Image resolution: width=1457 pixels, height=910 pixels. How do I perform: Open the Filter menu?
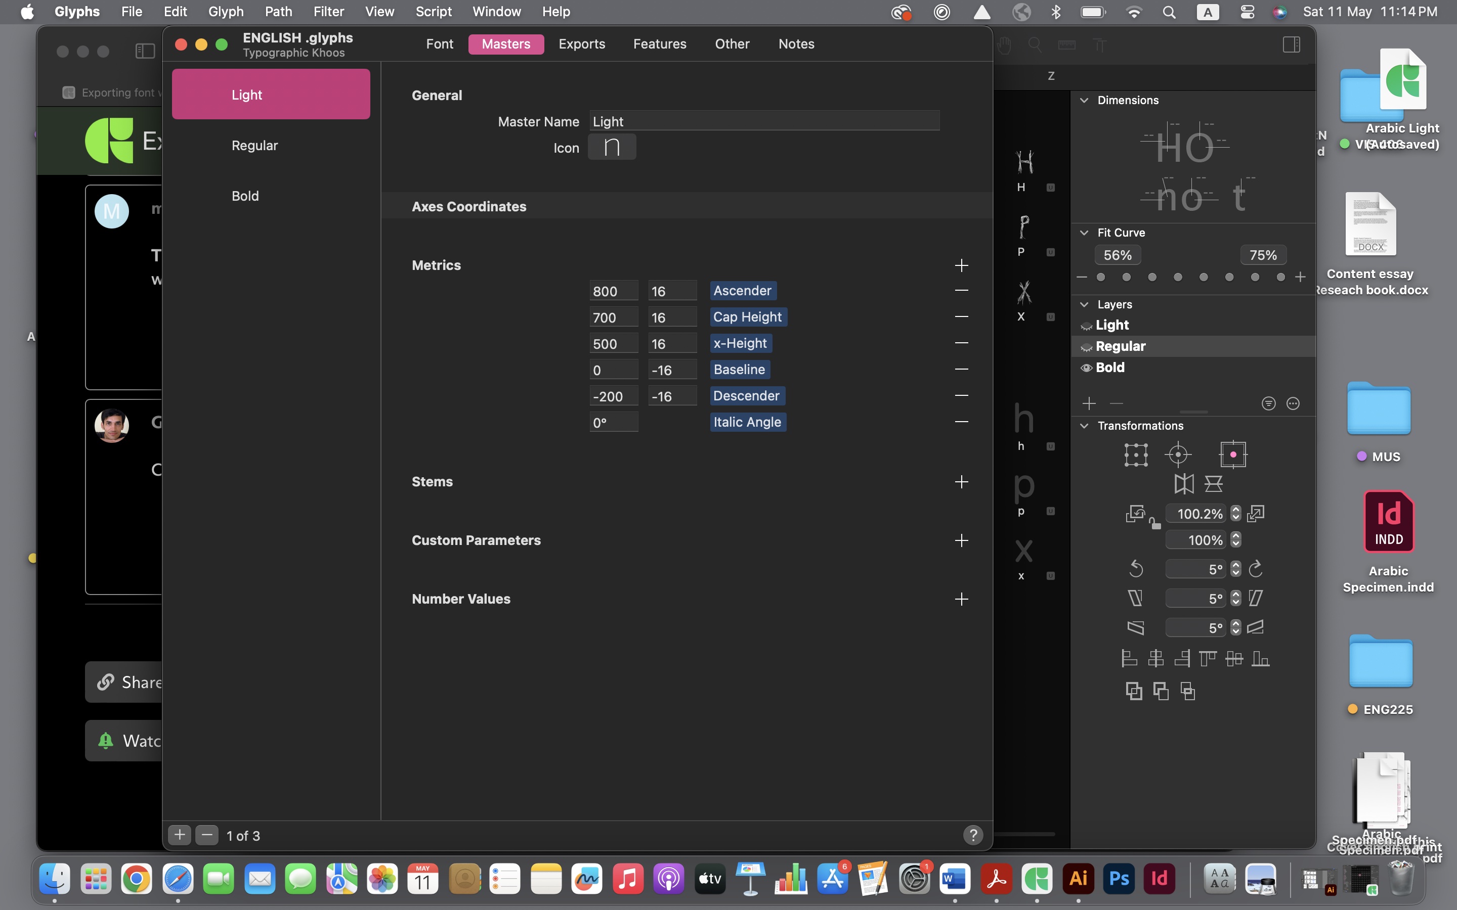(x=328, y=12)
